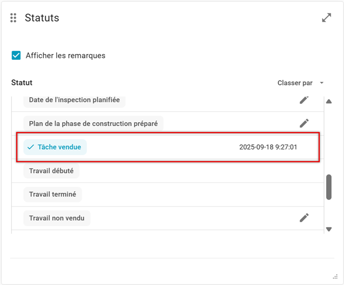This screenshot has height=285, width=344.
Task: Select the Tâche vendue status chip
Action: (x=55, y=147)
